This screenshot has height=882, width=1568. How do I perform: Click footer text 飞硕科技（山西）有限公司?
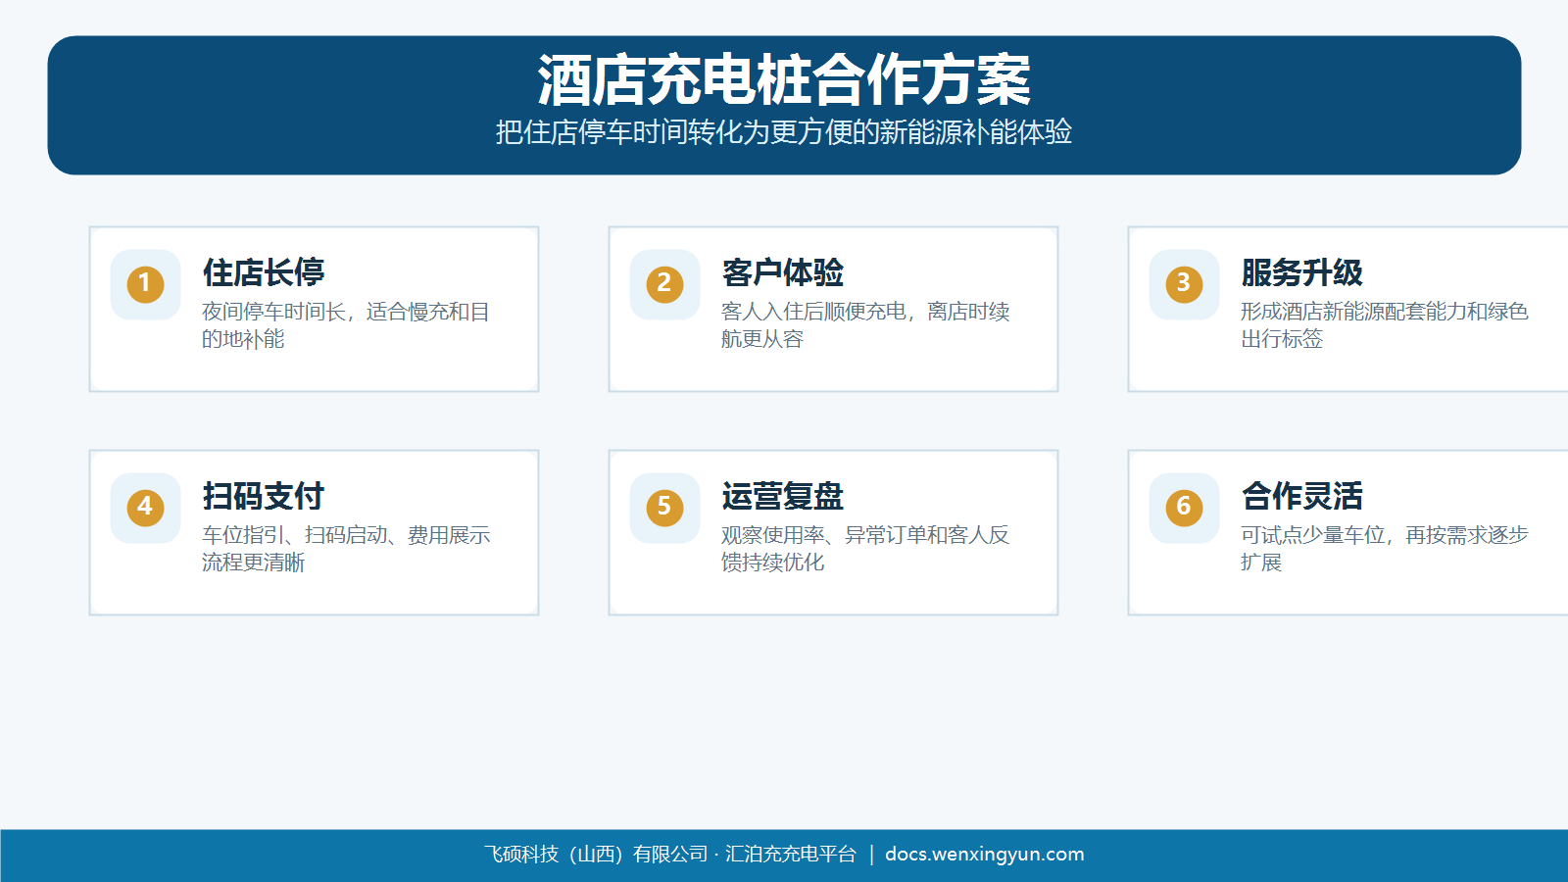596,855
